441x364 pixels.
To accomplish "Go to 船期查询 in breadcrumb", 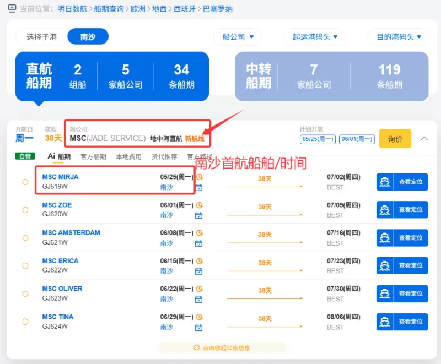I will tap(109, 9).
